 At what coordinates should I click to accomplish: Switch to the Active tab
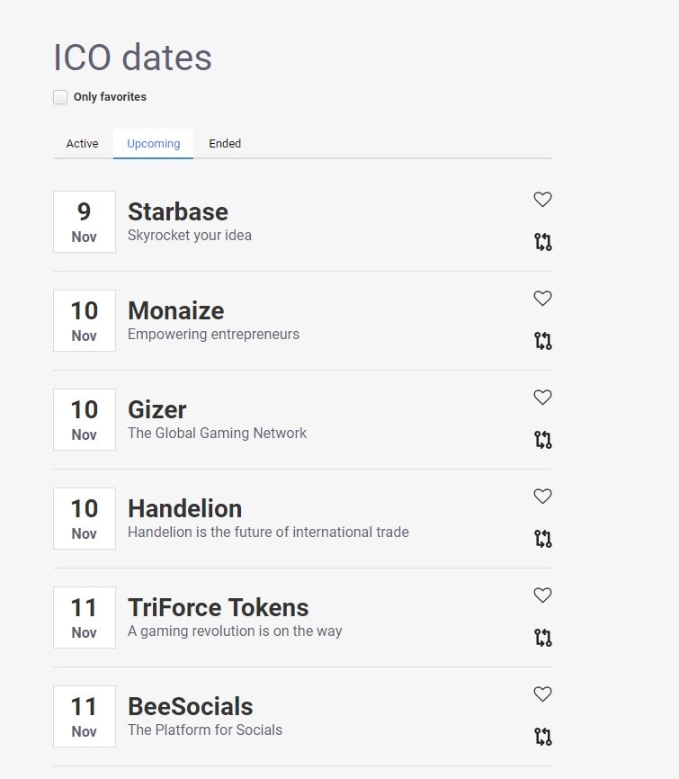point(82,144)
